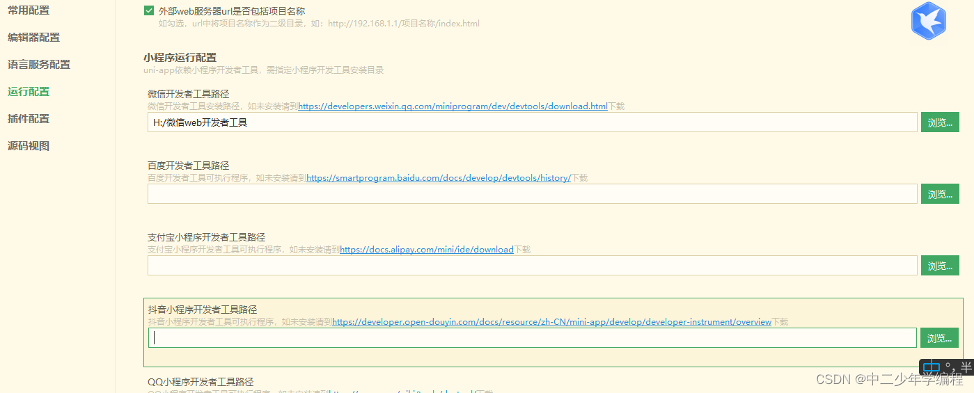Click the 支付宝小程序开发者工具路径 input field

[x=532, y=266]
